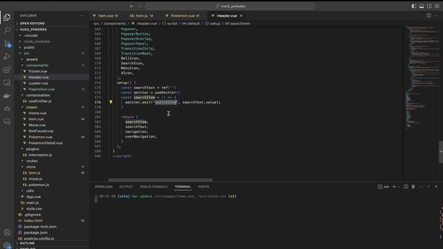Close the bottom panel
Viewport: 443px width, 249px height.
[x=436, y=187]
